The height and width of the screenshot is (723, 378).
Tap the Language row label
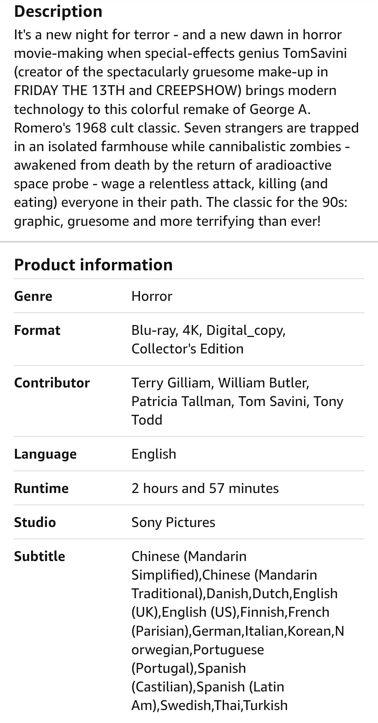45,454
